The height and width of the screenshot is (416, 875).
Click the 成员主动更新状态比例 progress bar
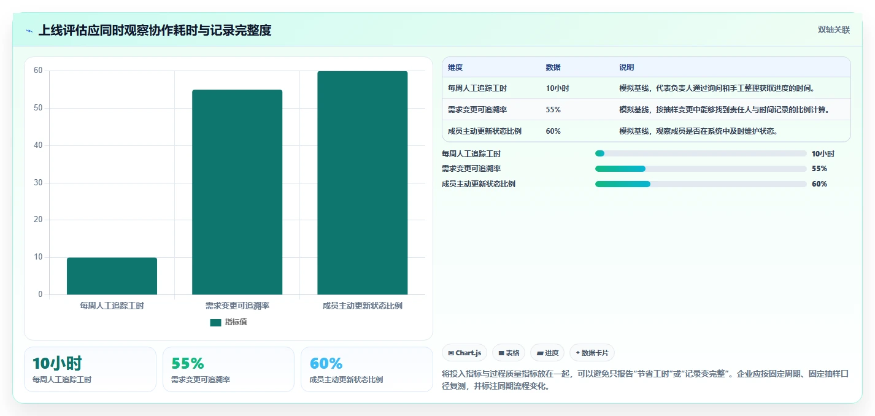(x=701, y=184)
